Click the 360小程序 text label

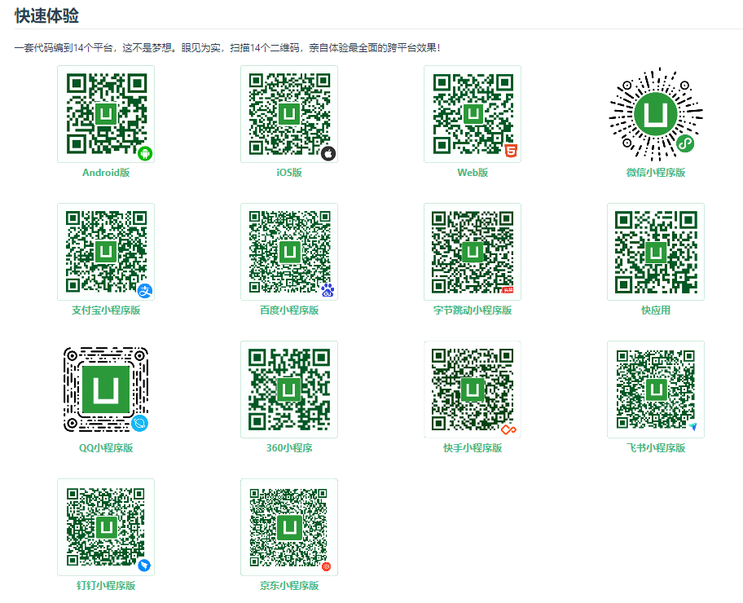point(289,448)
